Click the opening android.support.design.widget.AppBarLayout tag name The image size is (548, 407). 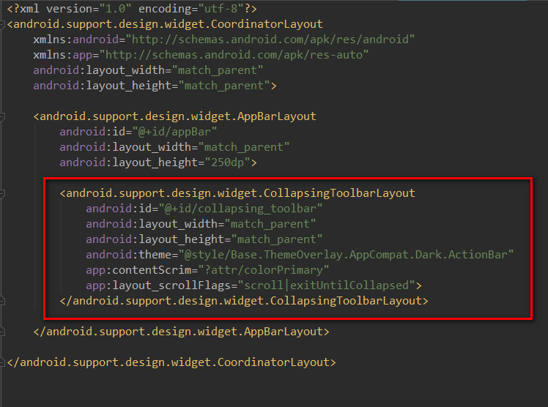click(178, 116)
